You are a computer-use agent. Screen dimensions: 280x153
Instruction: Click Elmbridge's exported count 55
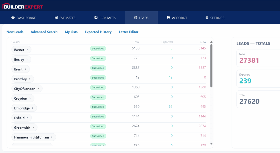click(x=171, y=106)
